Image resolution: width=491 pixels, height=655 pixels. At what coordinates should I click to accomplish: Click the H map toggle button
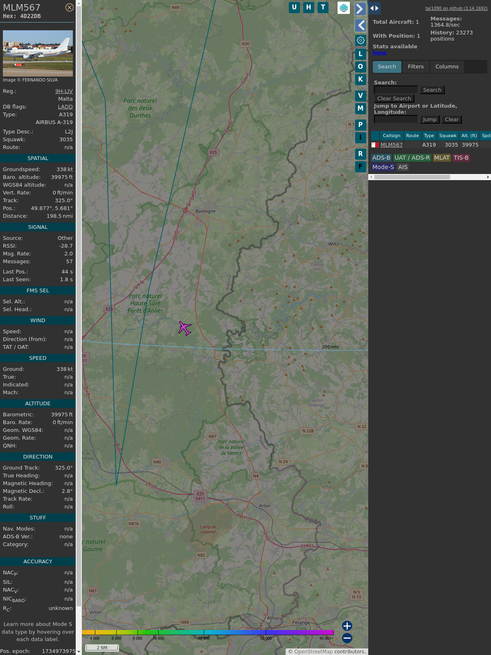309,7
